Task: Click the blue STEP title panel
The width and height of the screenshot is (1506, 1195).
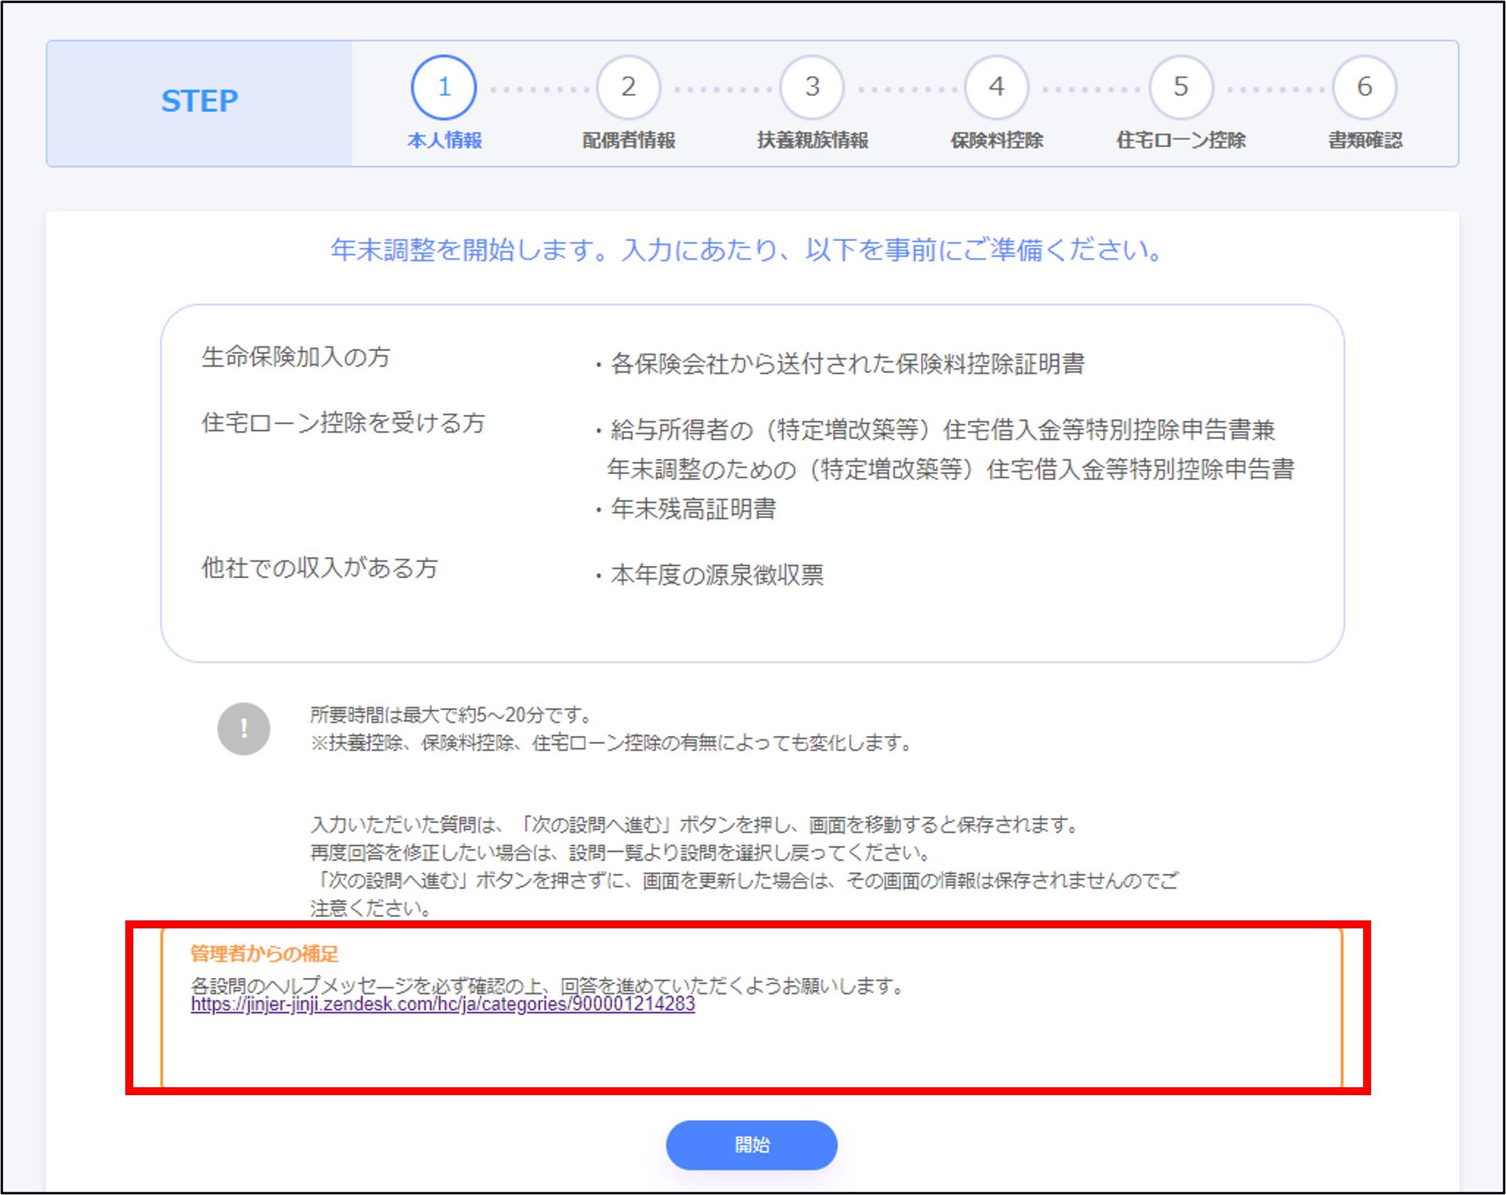Action: pos(200,102)
